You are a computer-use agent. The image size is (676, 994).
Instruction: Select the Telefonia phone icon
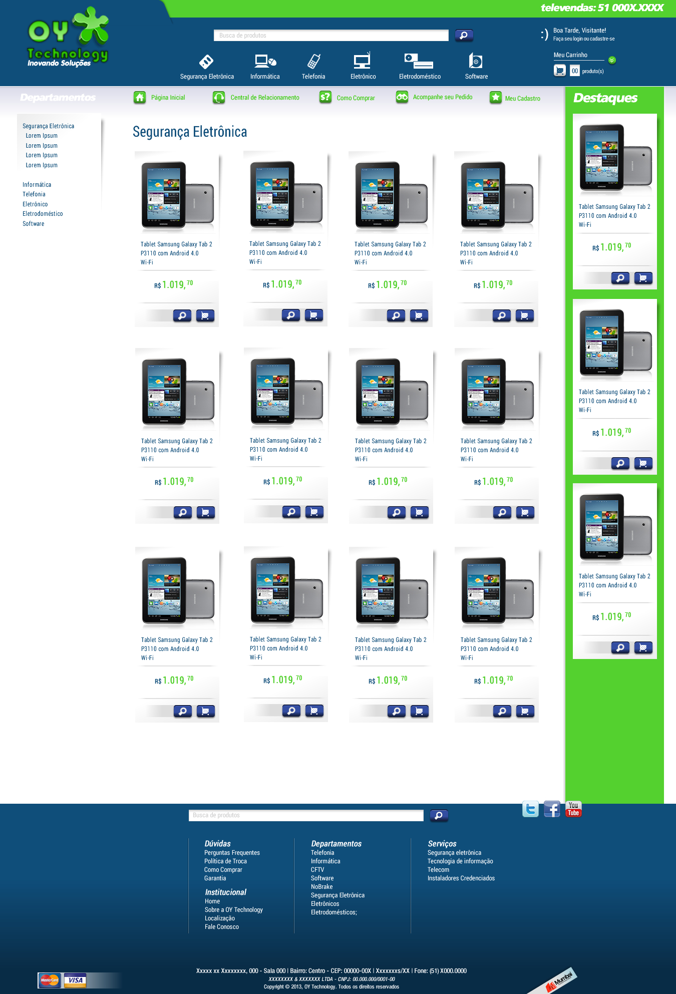pos(313,62)
